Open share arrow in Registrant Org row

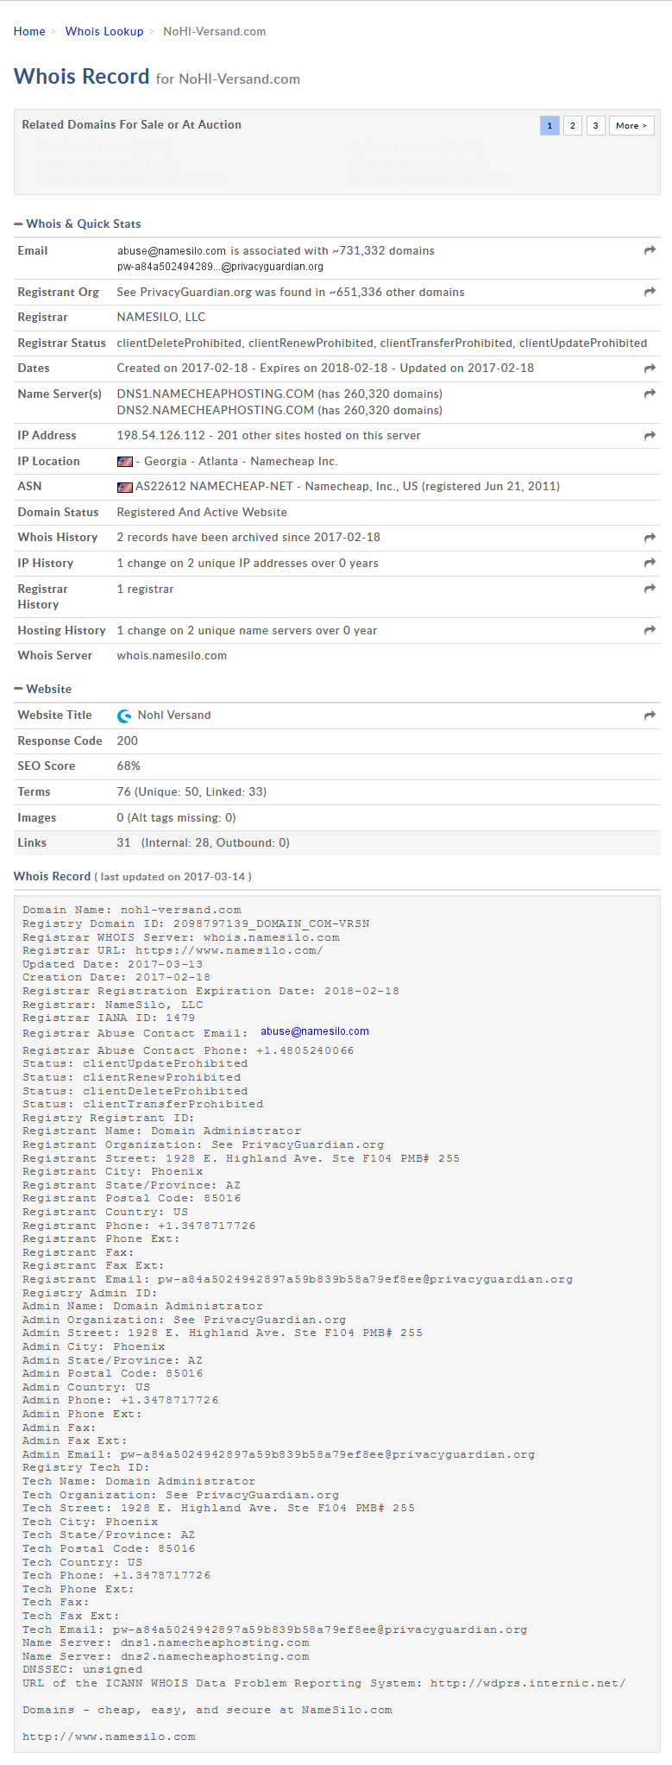650,293
